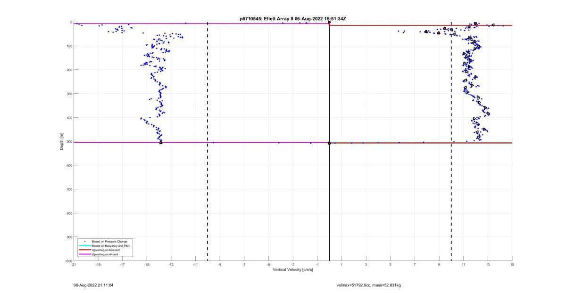Click the x-axis tick label -13
Screen dimensions: 566x293
pyautogui.click(x=171, y=265)
